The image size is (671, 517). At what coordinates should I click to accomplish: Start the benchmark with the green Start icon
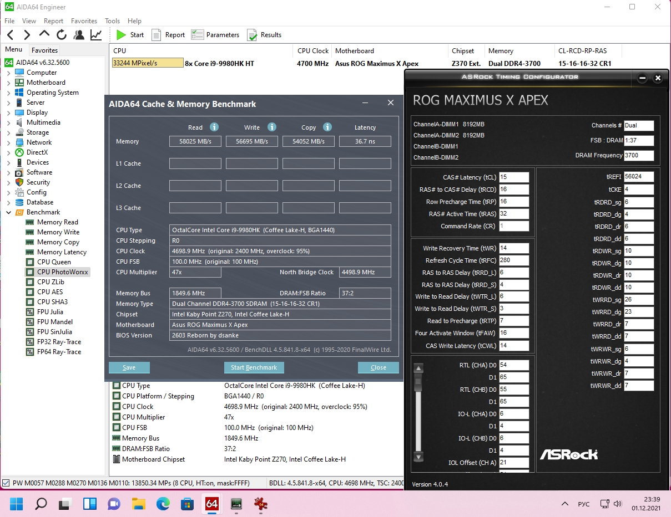coord(121,35)
